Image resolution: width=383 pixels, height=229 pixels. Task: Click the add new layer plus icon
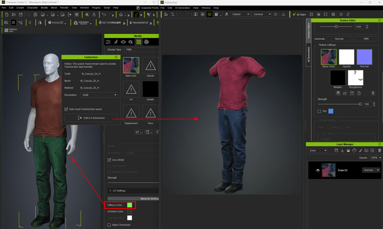[372, 151]
